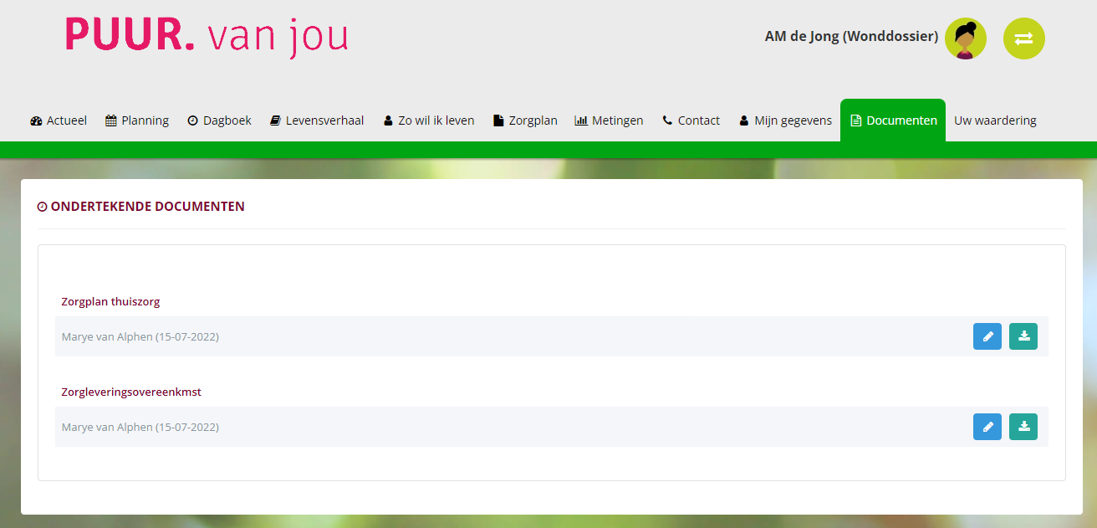Screen dimensions: 1097x528
Task: Open the Dagboek tab
Action: point(219,120)
